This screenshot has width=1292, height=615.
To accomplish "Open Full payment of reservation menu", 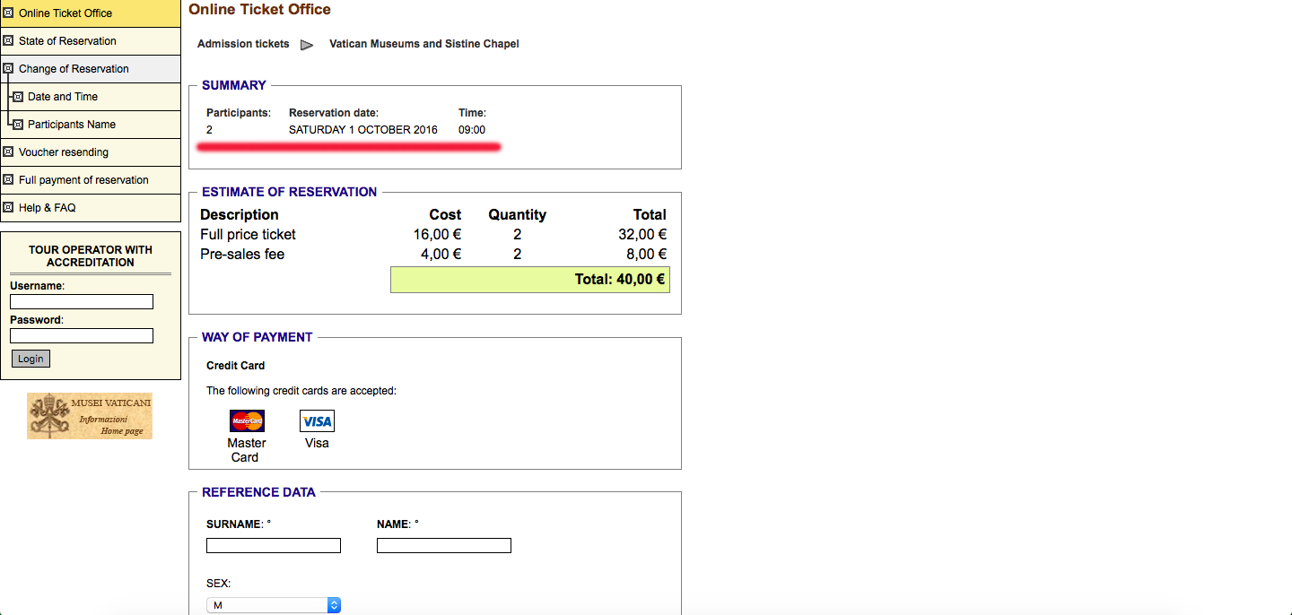I will coord(83,180).
